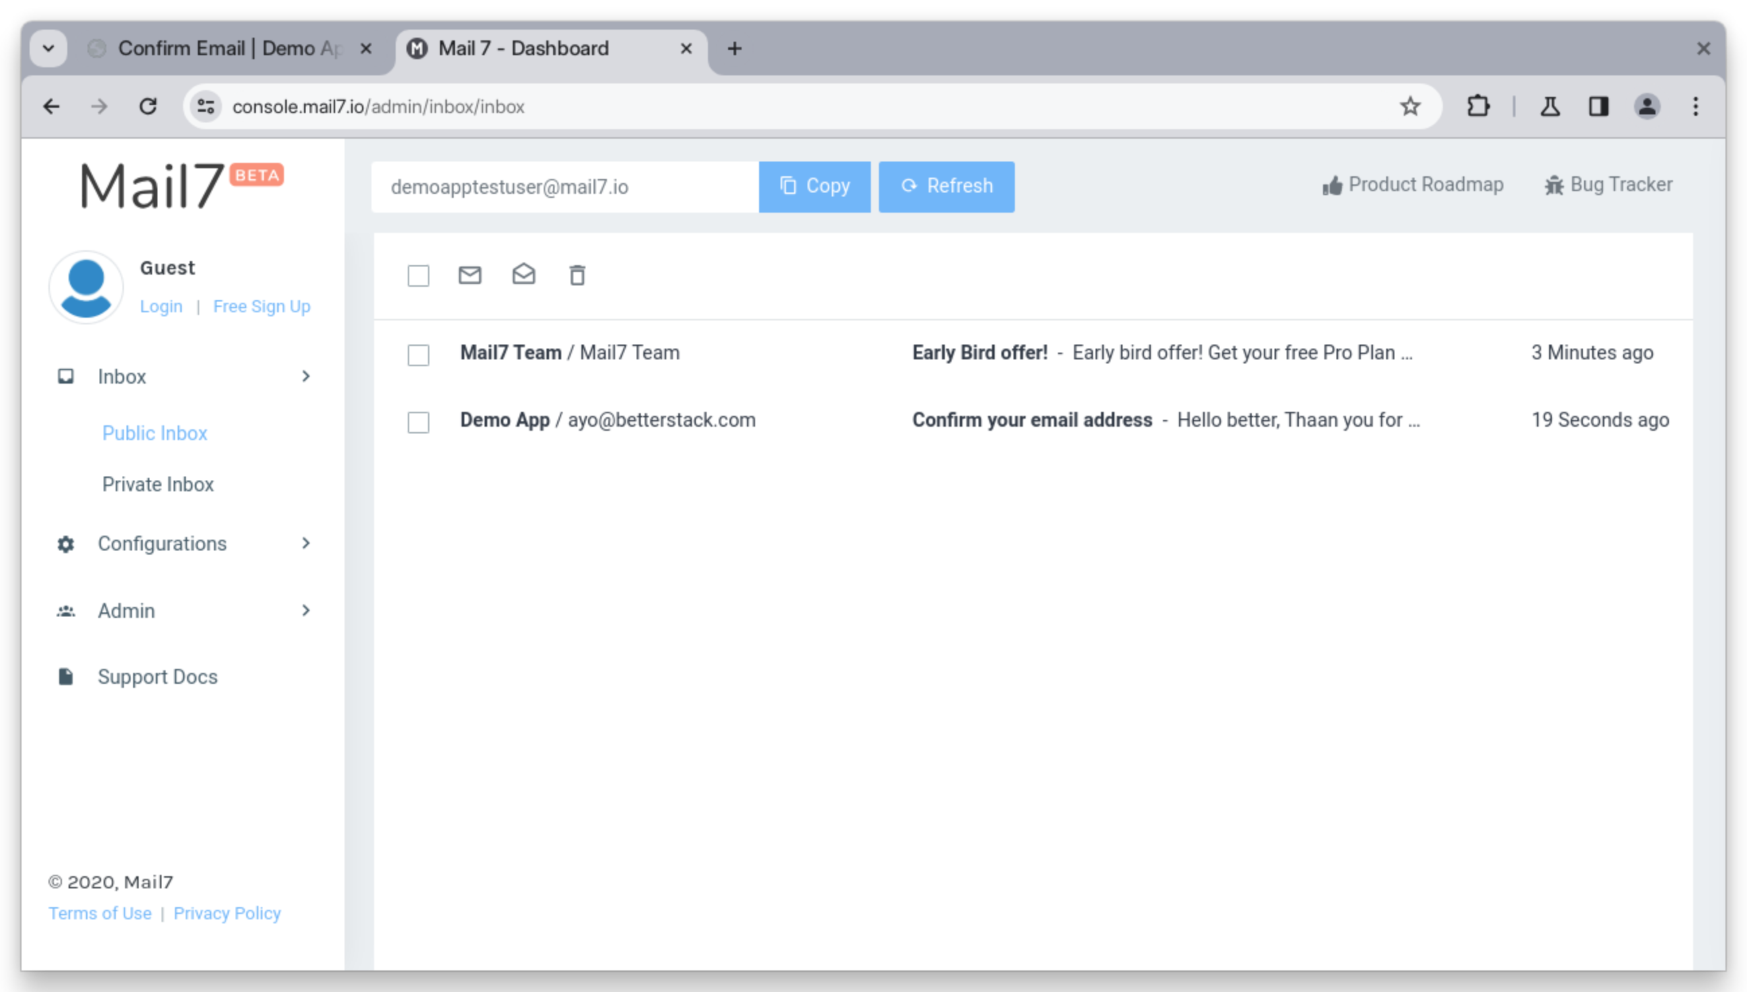Open the Terms of Use link
Viewport: 1747px width, 992px height.
click(x=100, y=913)
